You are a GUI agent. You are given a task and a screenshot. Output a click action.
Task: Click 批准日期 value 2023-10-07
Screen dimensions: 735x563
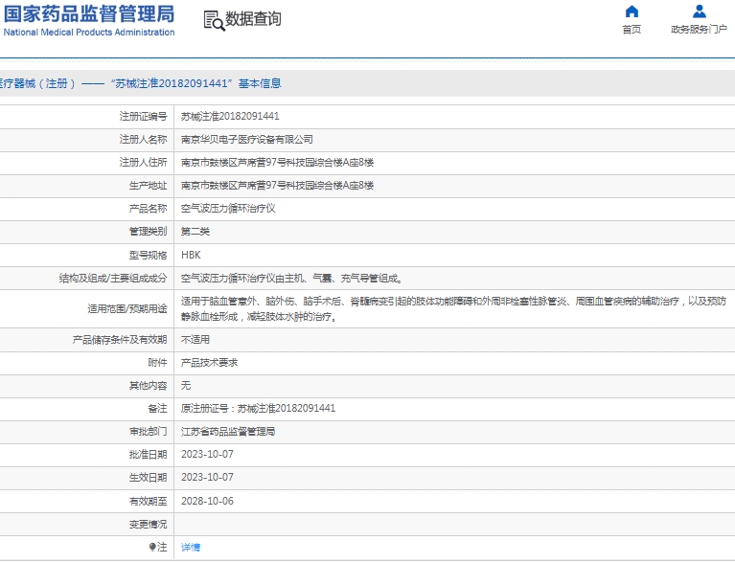click(x=207, y=455)
